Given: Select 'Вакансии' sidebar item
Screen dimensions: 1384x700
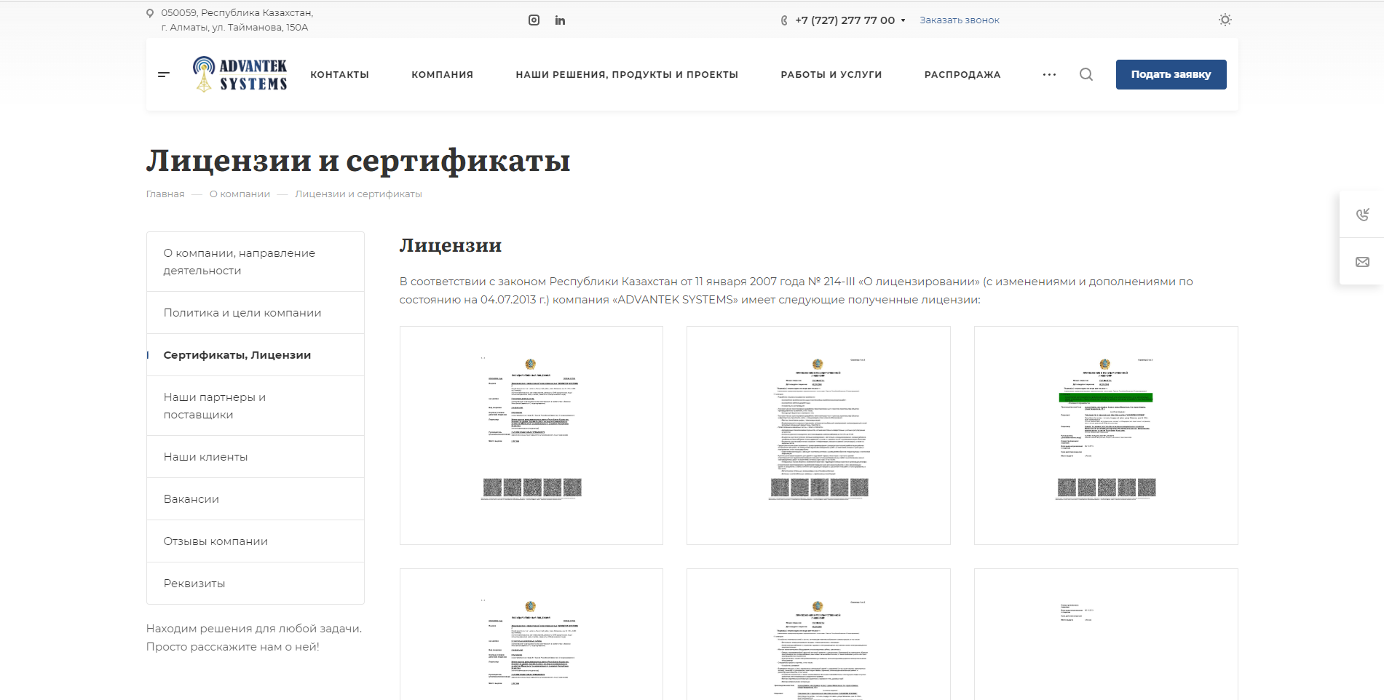Looking at the screenshot, I should coord(256,499).
